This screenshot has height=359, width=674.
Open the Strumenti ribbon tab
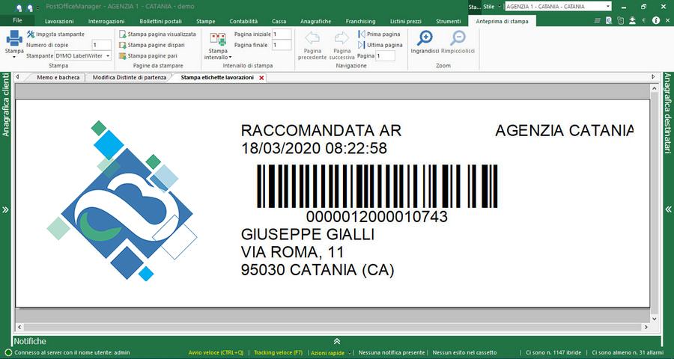[x=449, y=21]
